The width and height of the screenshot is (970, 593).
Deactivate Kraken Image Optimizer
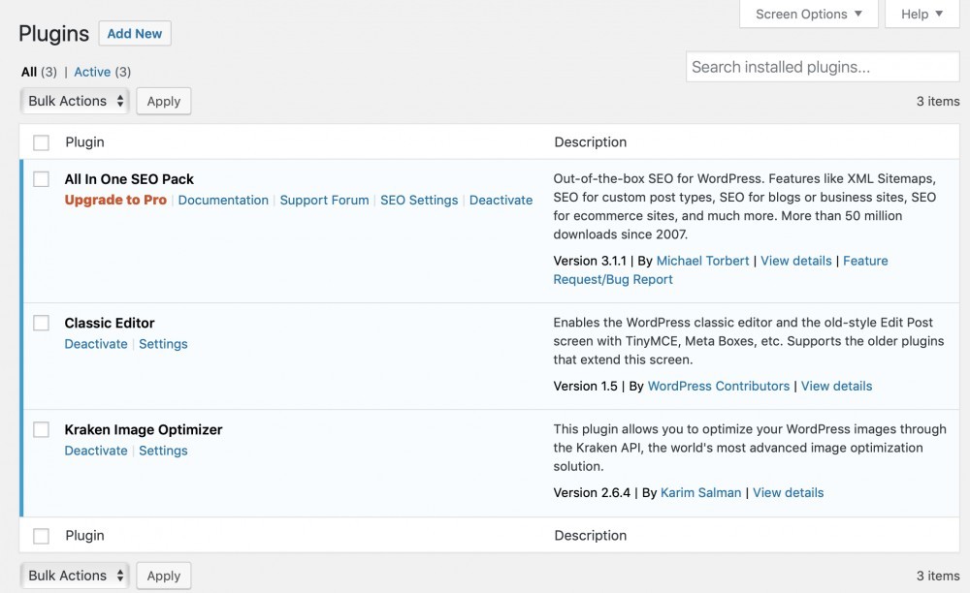(96, 451)
